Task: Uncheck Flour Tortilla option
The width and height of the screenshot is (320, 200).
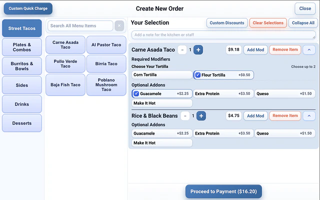Action: [223, 75]
